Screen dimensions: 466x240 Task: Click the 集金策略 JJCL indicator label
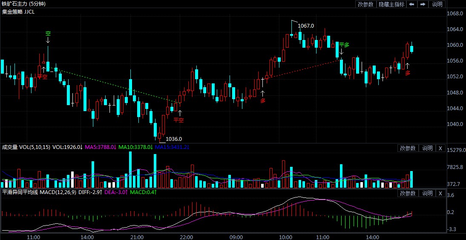(x=18, y=12)
